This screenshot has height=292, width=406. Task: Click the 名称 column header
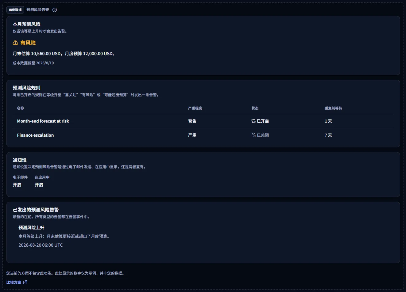21,108
